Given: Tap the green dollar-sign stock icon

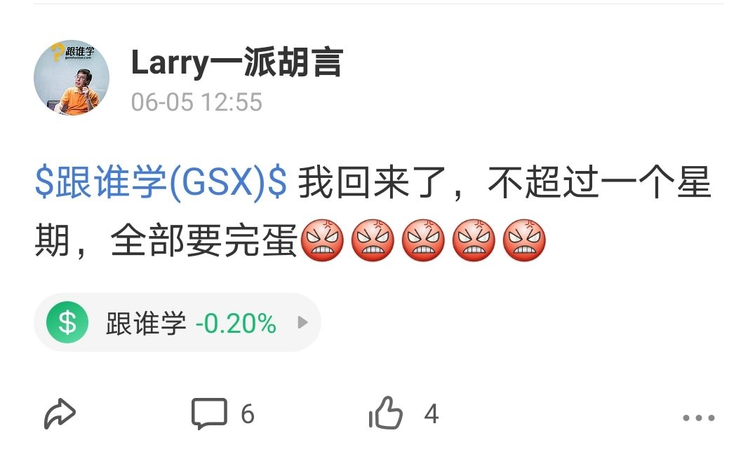Looking at the screenshot, I should 67,322.
